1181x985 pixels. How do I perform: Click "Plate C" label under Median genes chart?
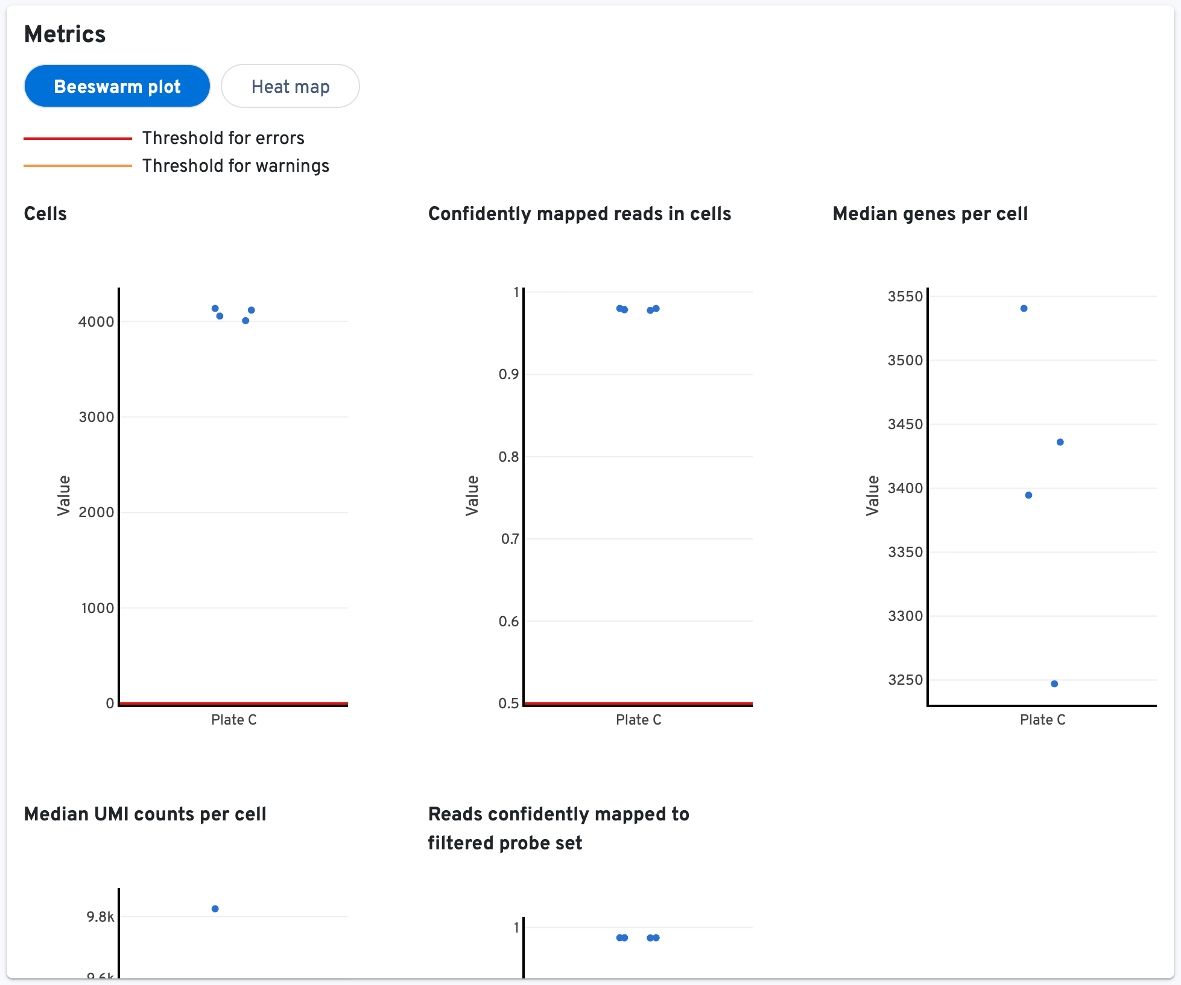pyautogui.click(x=1042, y=720)
